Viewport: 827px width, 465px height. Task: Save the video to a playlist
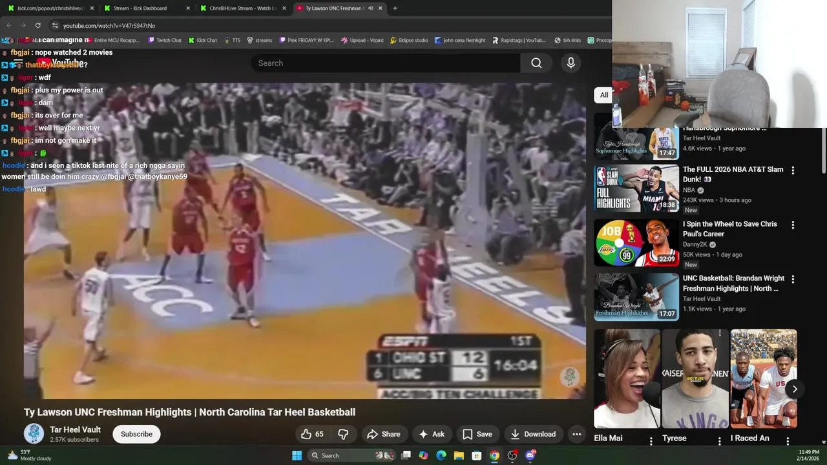[477, 434]
